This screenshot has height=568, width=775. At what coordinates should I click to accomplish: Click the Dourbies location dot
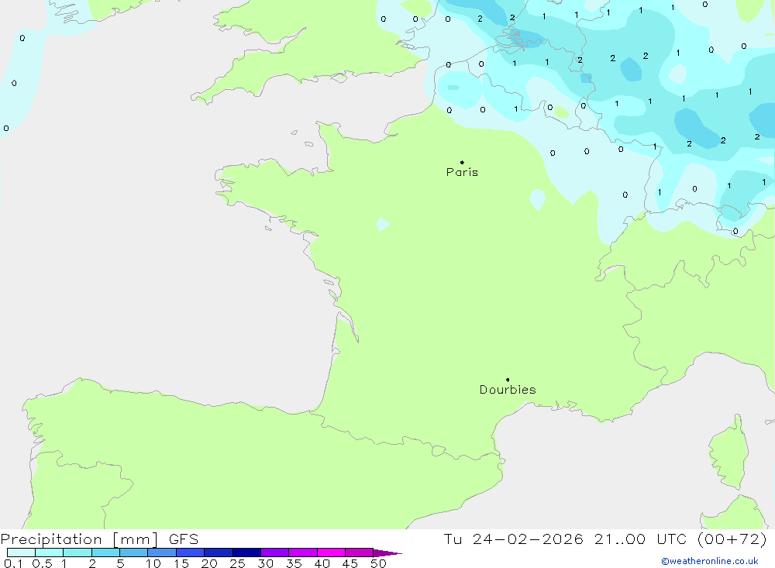[x=508, y=380]
